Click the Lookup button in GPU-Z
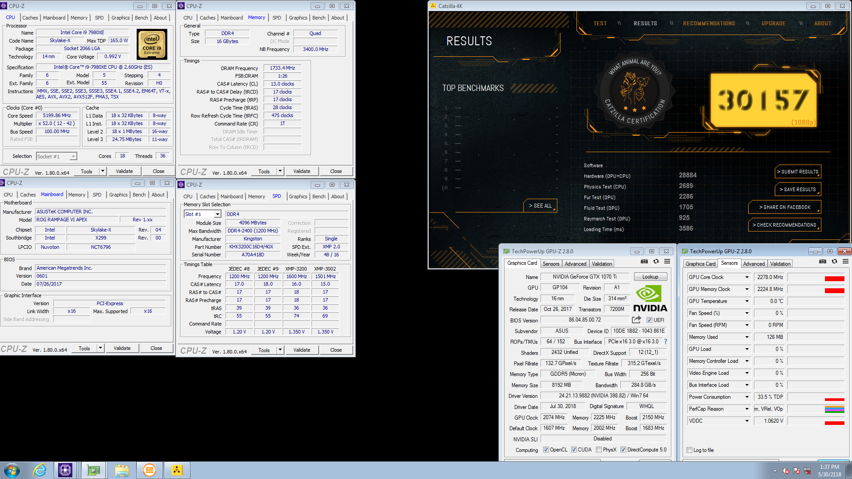This screenshot has height=479, width=852. point(650,277)
